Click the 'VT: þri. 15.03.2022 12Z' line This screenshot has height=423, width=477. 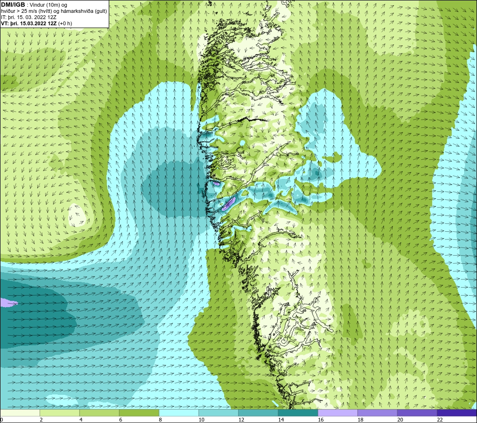tap(29, 23)
